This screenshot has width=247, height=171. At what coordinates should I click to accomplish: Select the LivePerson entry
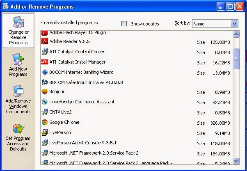137,132
